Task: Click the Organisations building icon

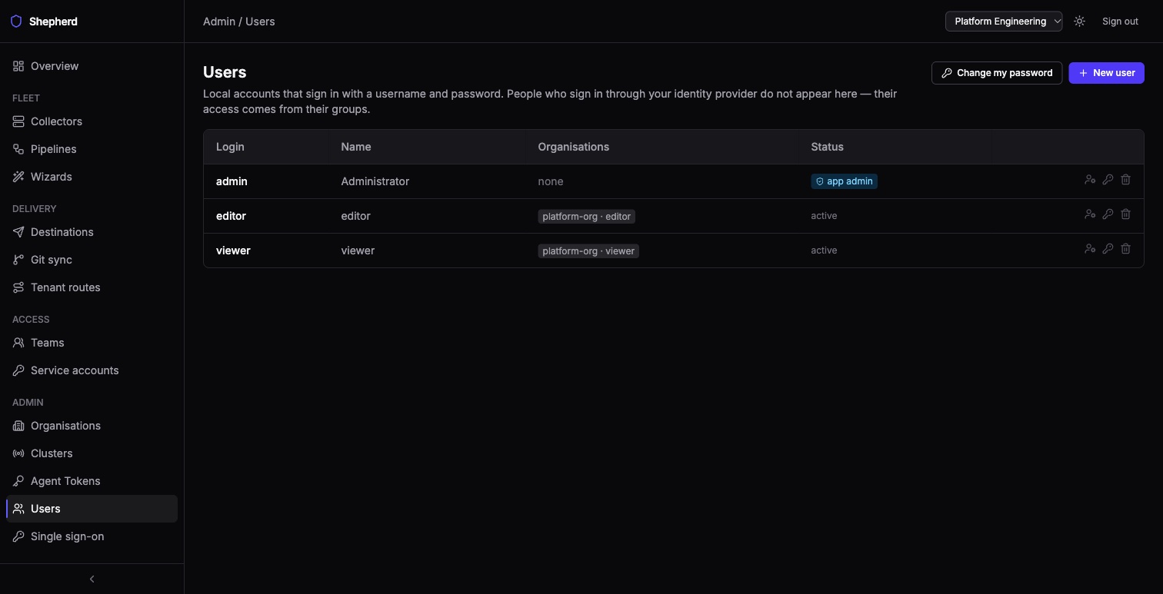Action: point(18,426)
